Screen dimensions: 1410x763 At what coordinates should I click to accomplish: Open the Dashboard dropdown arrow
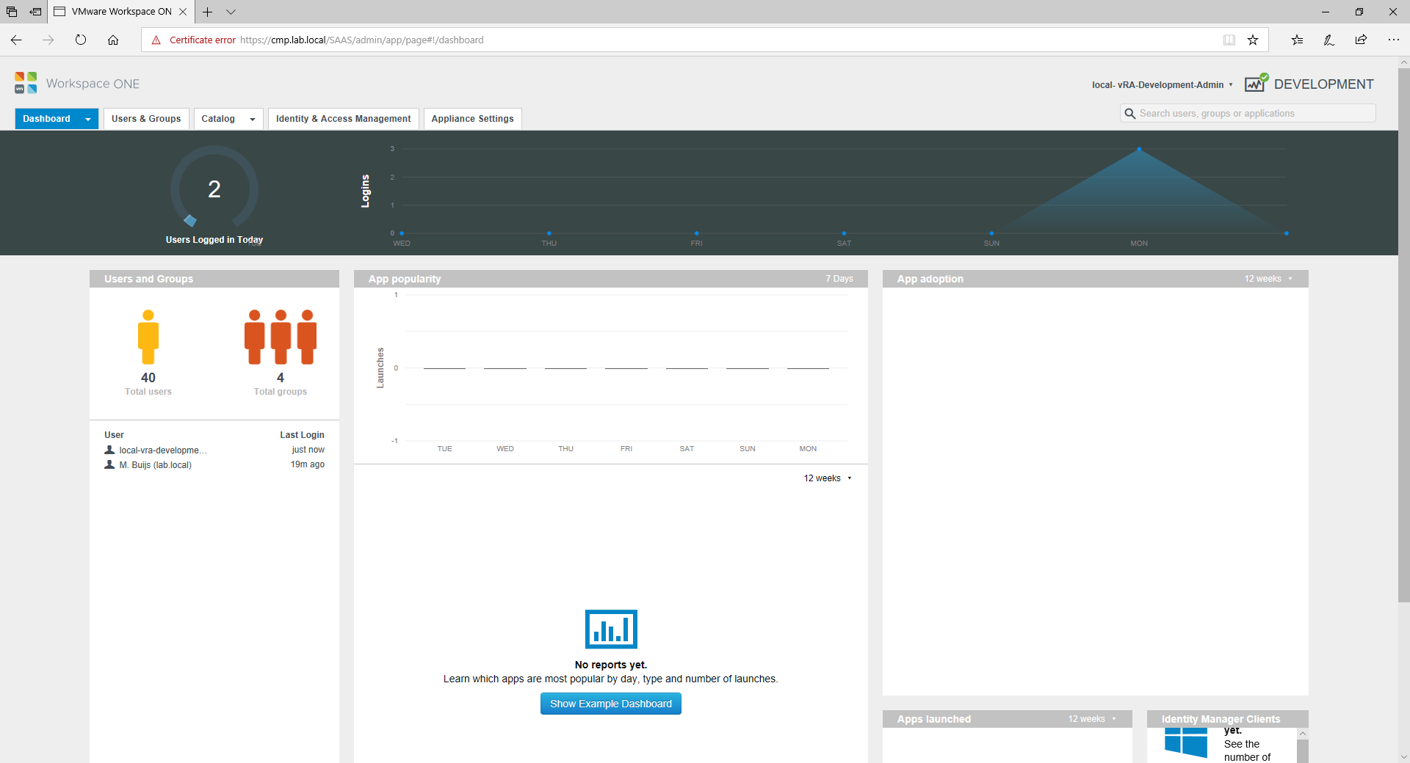coord(88,119)
